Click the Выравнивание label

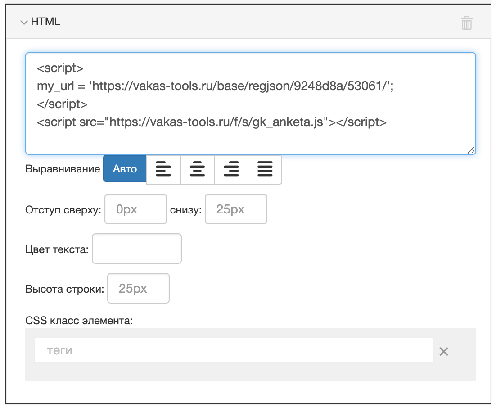tap(63, 169)
